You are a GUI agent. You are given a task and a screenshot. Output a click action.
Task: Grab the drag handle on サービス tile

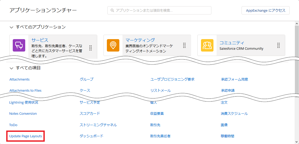(90, 48)
